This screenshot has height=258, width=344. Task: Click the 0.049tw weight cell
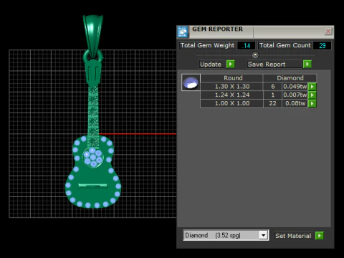click(295, 87)
